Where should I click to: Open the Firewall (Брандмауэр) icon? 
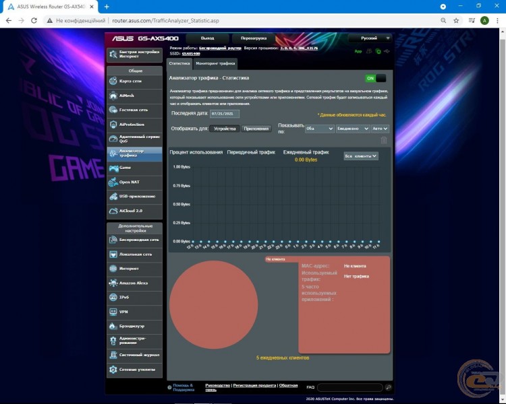(x=113, y=326)
